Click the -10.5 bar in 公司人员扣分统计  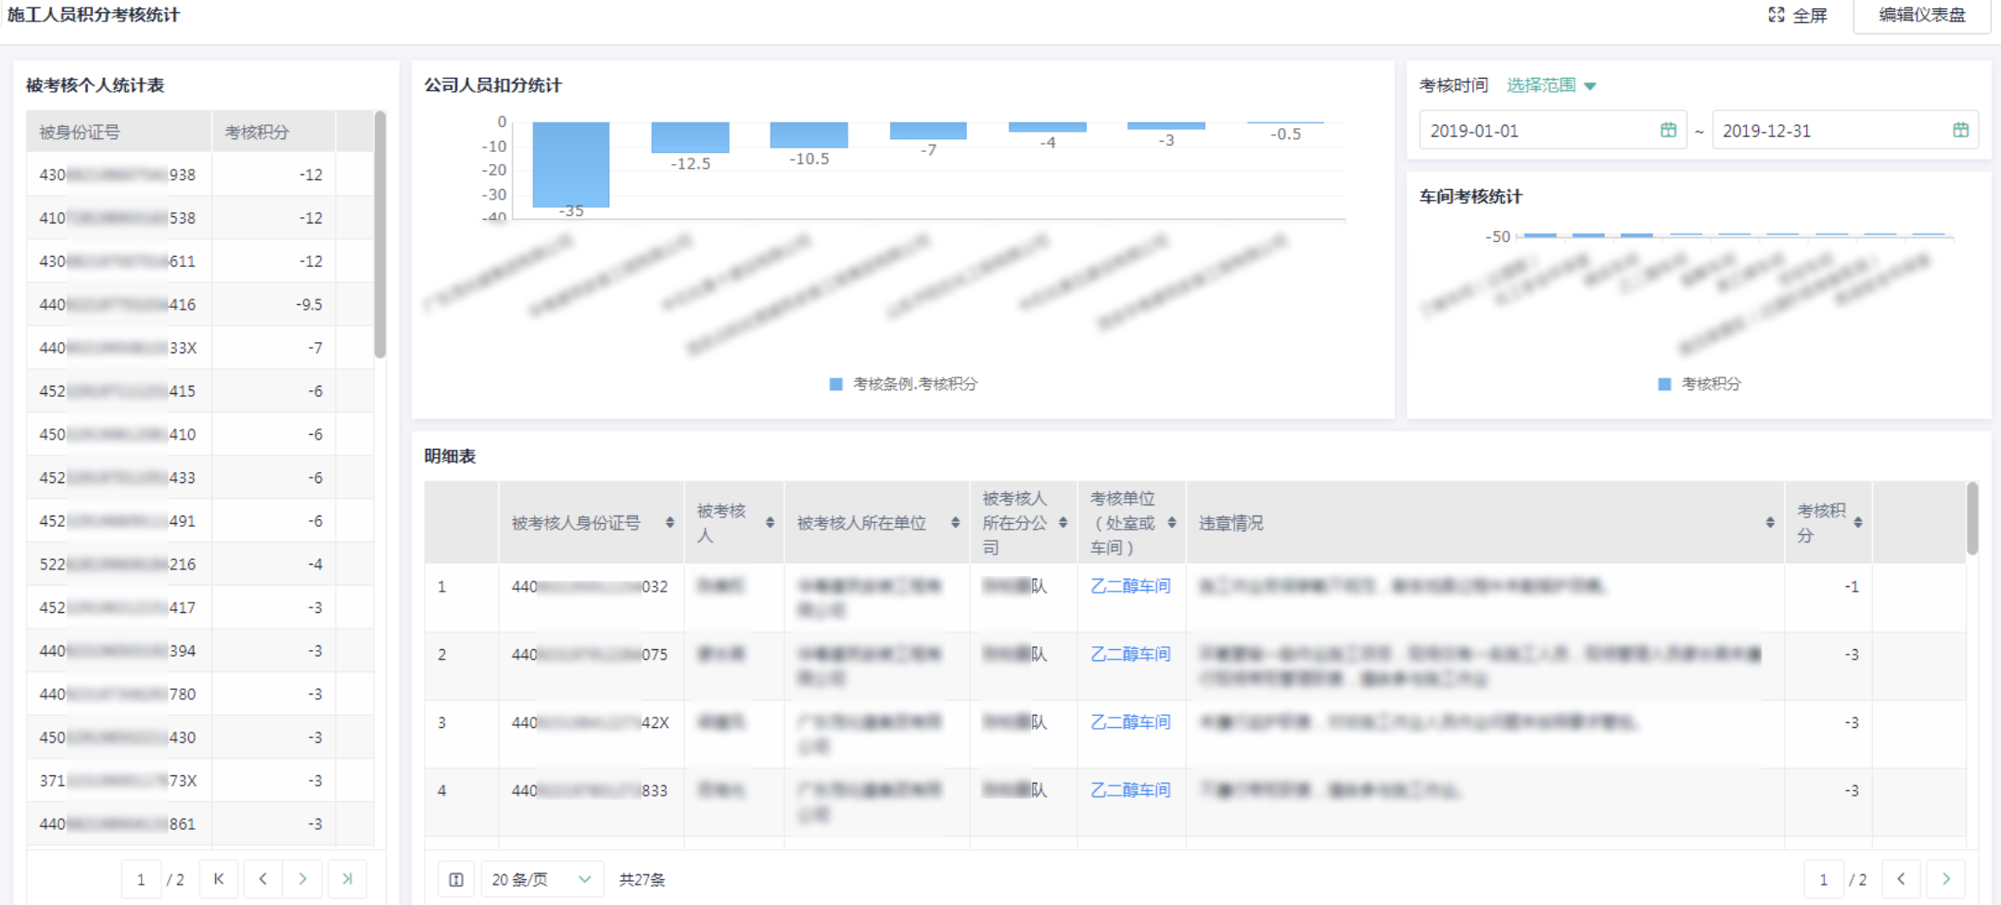(809, 134)
